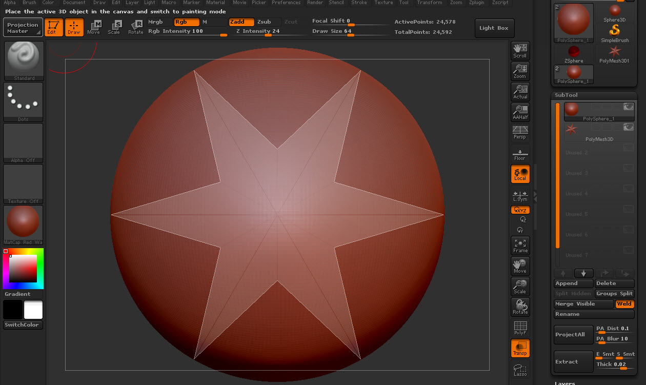Toggle Transp mode on the right shelf

tap(520, 348)
